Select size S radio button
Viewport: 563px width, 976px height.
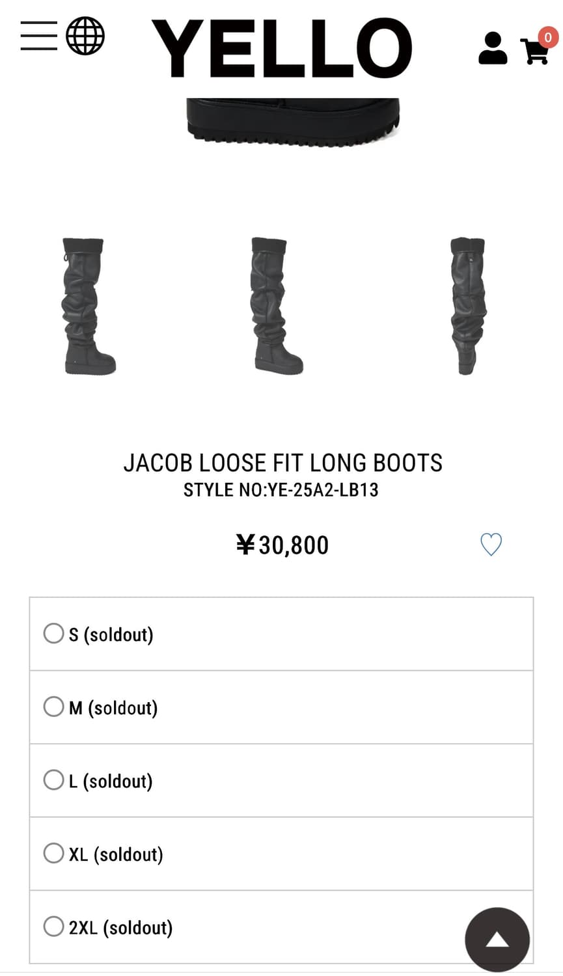point(53,634)
